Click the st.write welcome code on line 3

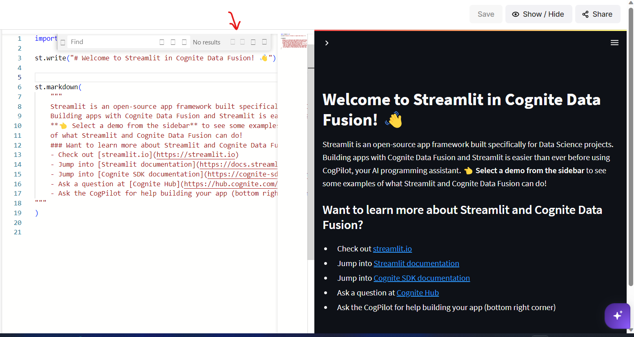[x=156, y=58]
